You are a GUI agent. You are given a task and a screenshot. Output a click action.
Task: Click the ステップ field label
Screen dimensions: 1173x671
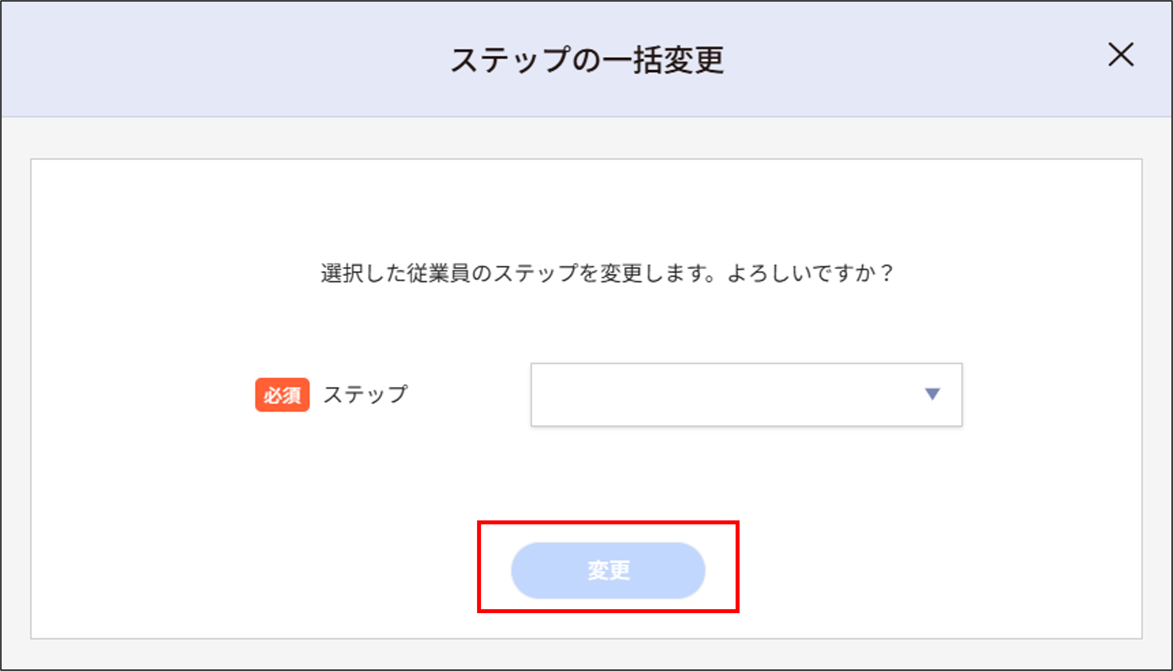coord(364,394)
